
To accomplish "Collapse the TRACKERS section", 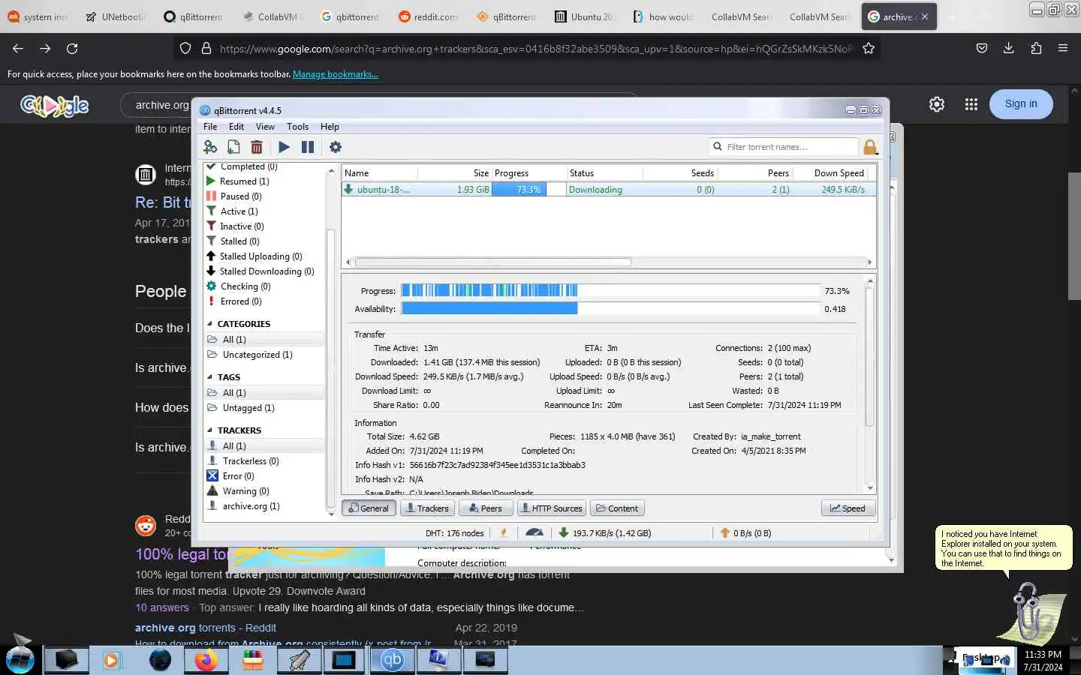I will click(x=209, y=430).
